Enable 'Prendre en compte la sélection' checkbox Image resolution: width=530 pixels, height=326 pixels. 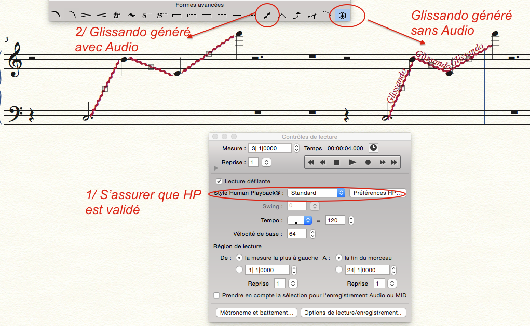click(217, 295)
